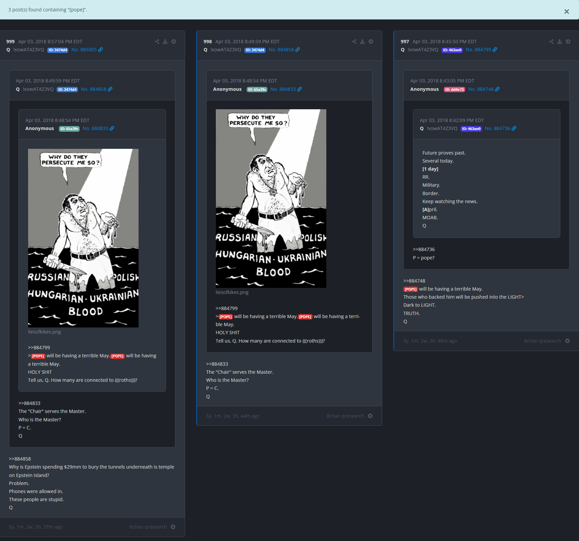
Task: Click share icon on post 997
Action: click(551, 42)
